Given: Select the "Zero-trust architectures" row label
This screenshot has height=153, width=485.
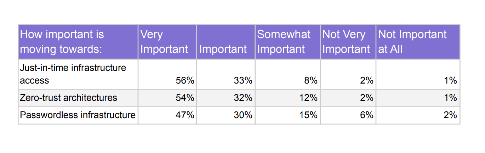Looking at the screenshot, I should (x=78, y=98).
